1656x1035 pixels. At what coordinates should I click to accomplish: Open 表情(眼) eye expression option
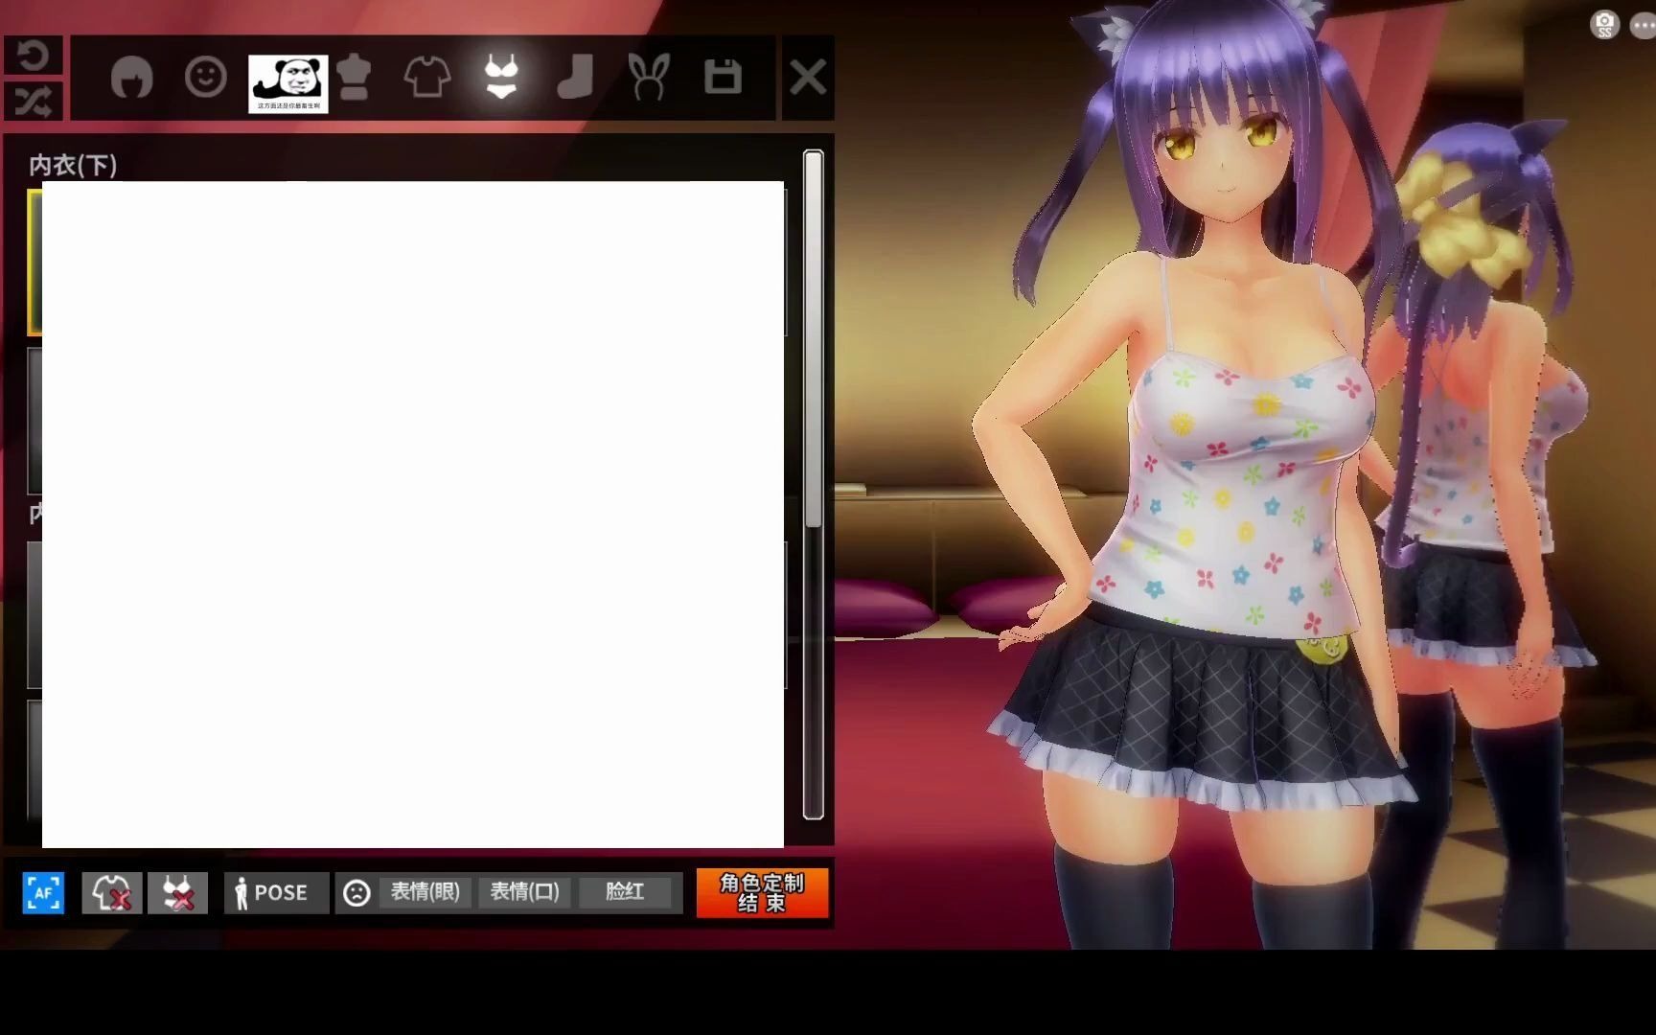425,892
